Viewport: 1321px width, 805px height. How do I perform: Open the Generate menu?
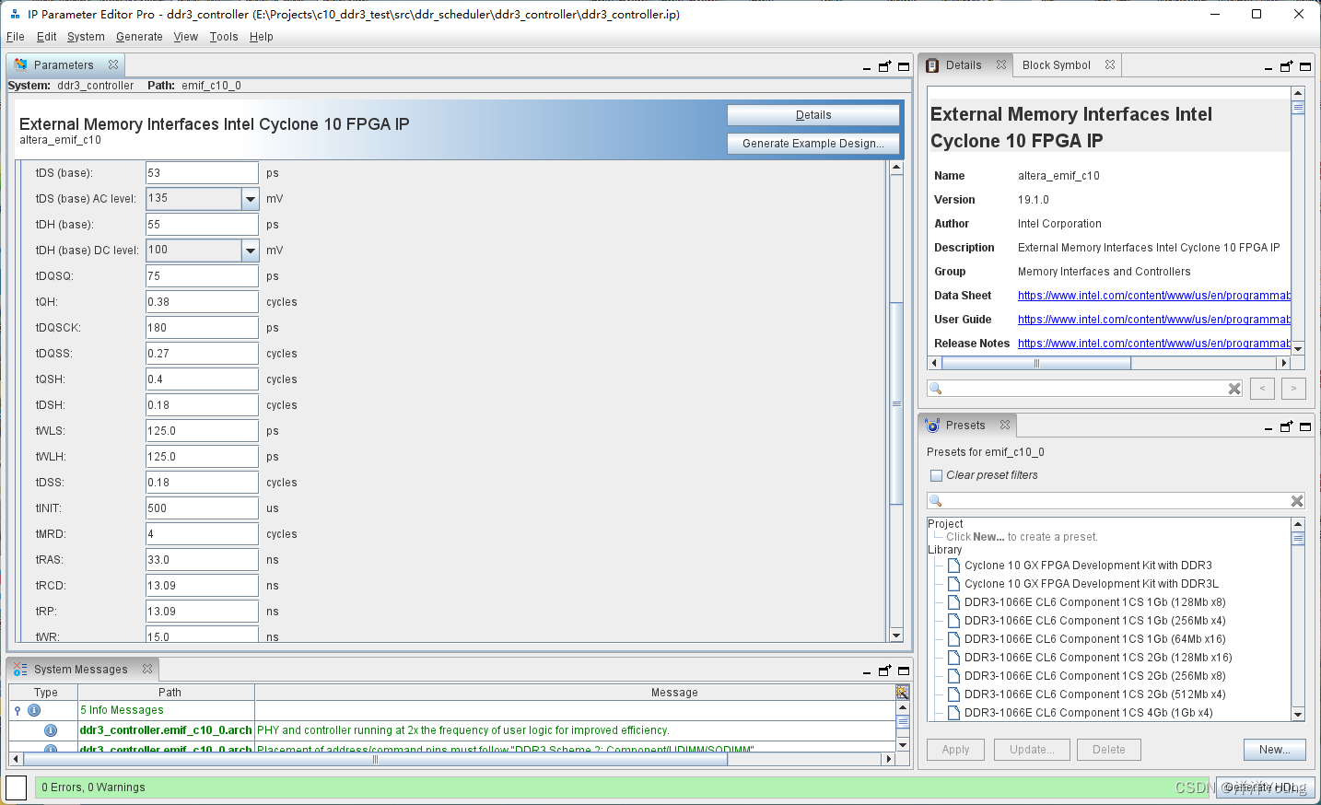click(x=139, y=37)
